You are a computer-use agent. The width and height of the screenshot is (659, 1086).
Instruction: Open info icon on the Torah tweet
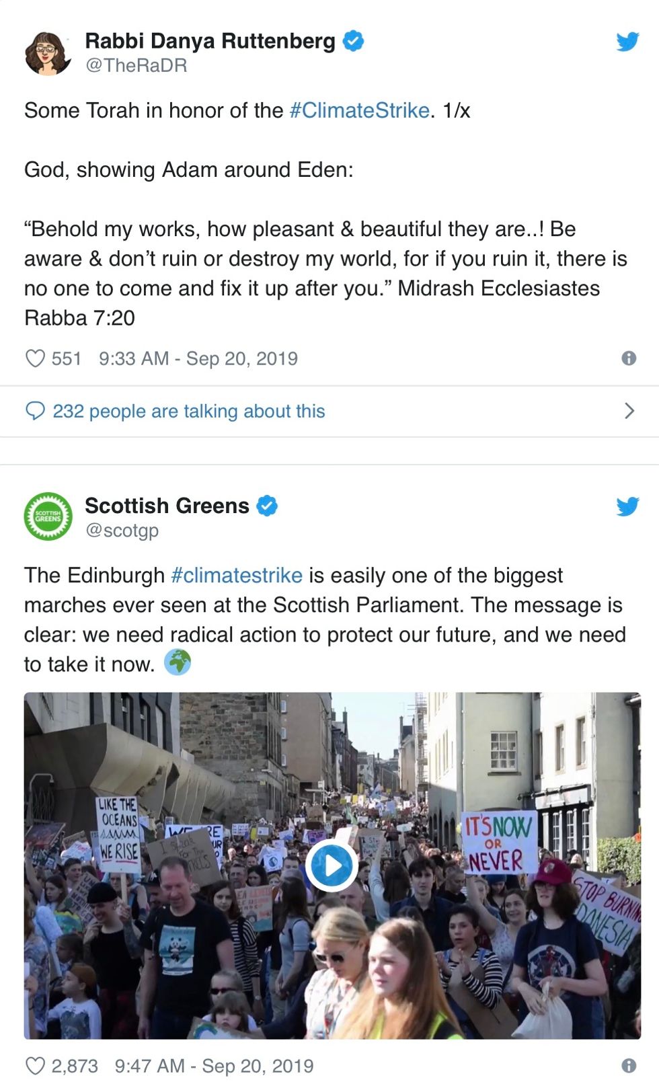point(629,358)
